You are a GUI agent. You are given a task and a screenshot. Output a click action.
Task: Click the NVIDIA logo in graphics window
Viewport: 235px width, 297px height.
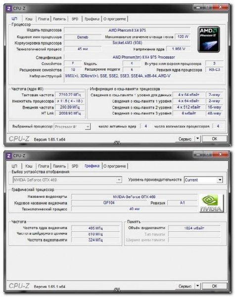211,203
